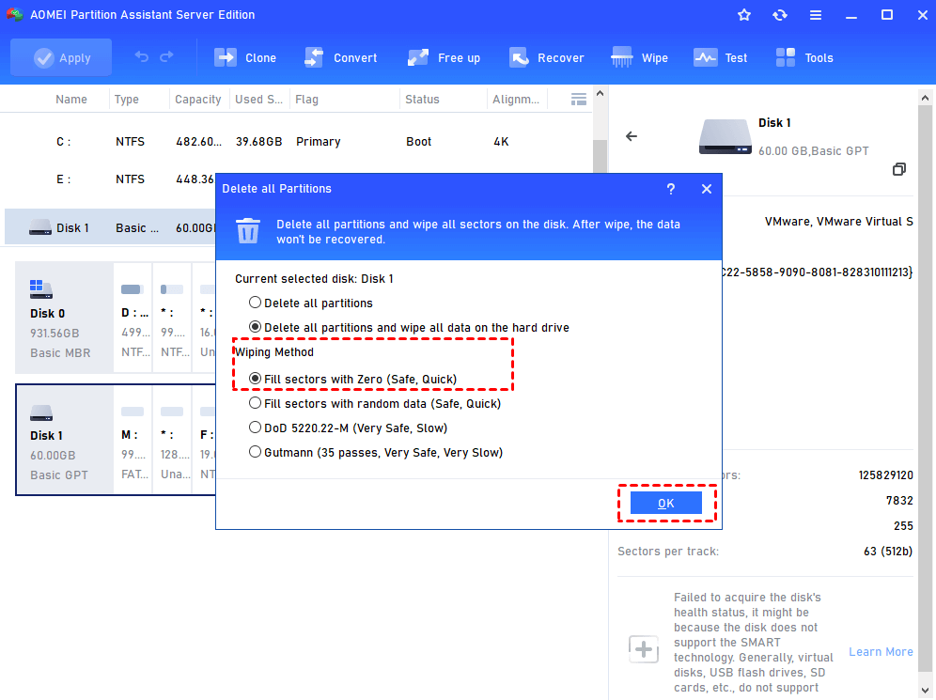Viewport: 936px width, 700px height.
Task: Click the Disk 1 drive icon in right panel
Action: pyautogui.click(x=725, y=137)
